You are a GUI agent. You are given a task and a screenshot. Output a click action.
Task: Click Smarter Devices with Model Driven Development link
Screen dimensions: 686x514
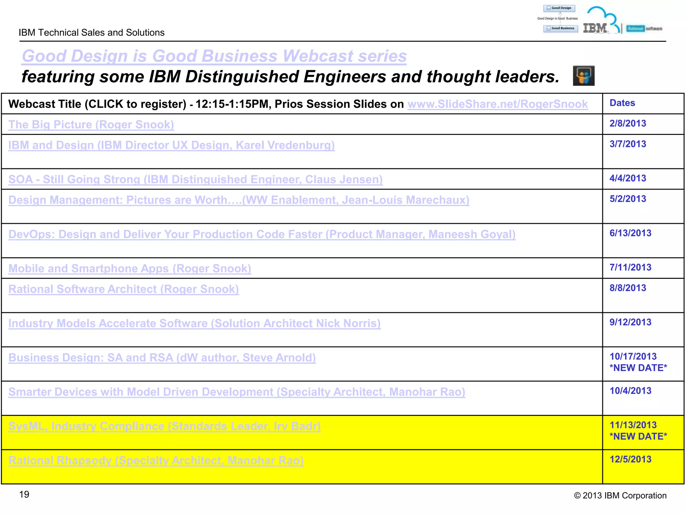coord(237,392)
